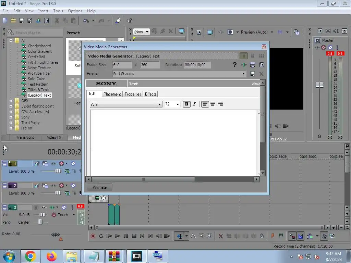Set left text alignment
This screenshot has width=351, height=263.
point(205,104)
